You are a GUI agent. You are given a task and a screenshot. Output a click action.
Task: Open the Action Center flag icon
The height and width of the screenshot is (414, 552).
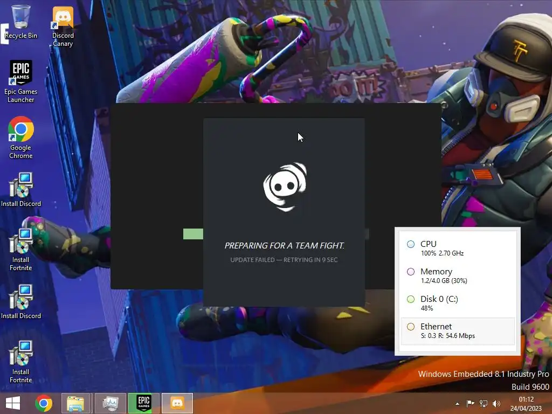pyautogui.click(x=470, y=403)
